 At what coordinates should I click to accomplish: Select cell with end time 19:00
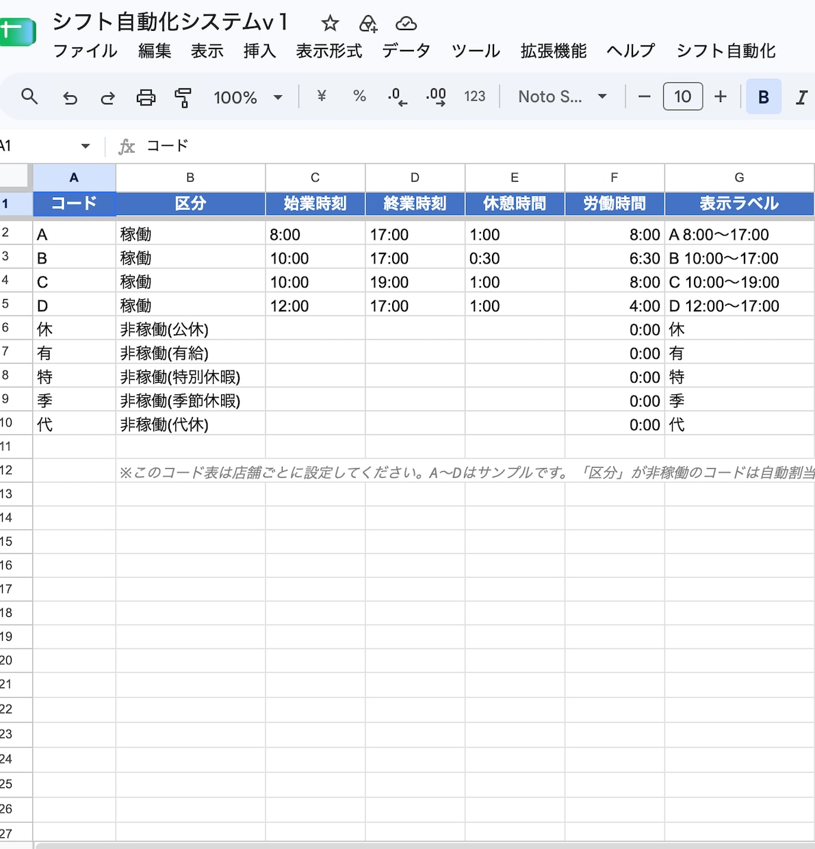pyautogui.click(x=415, y=282)
